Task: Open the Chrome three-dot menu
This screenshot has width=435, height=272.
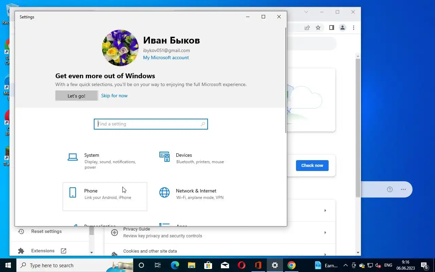Action: (353, 28)
